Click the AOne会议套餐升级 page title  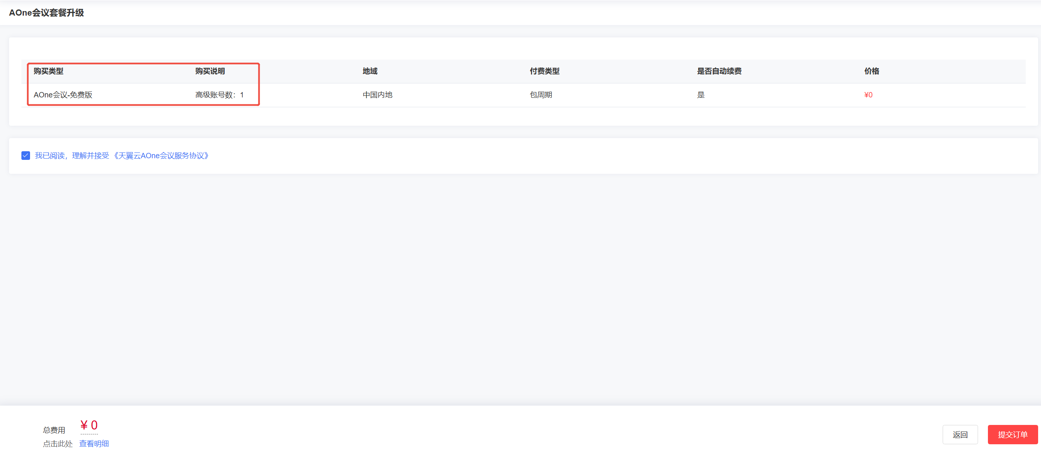click(46, 13)
